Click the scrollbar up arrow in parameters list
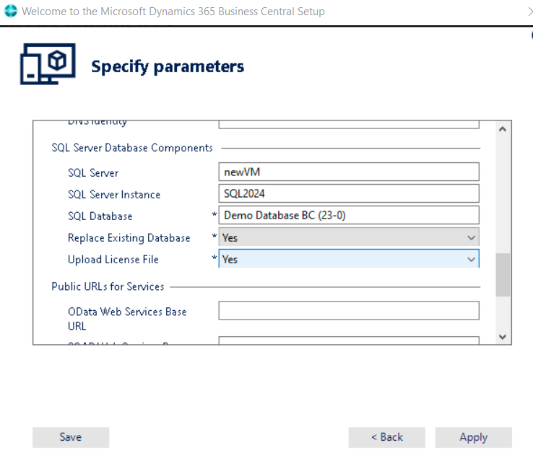Viewport: 533px width, 466px height. (x=503, y=129)
